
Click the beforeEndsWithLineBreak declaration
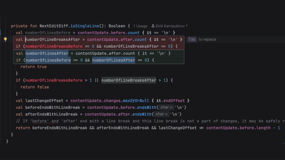click(x=53, y=108)
